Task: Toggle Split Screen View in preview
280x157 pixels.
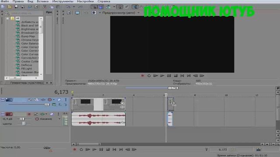Action: pyautogui.click(x=94, y=13)
